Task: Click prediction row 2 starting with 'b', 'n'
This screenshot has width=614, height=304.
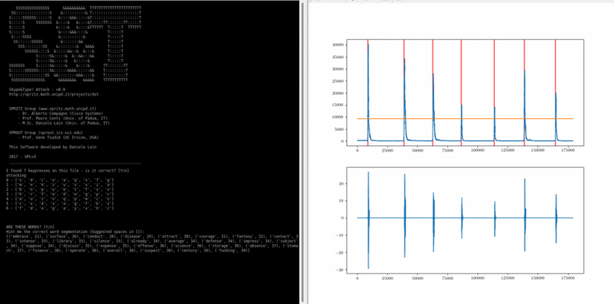Action: tap(60, 189)
